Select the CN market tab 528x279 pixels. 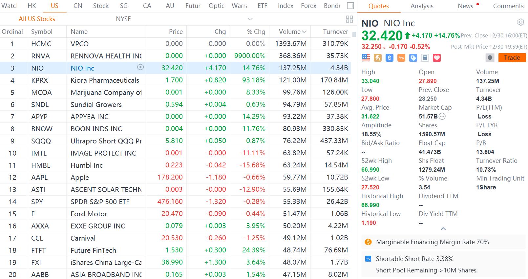pos(78,6)
